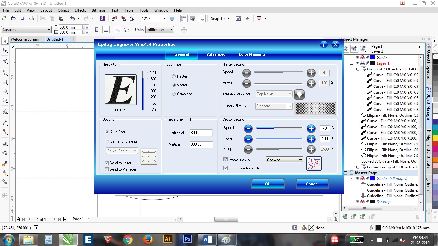This screenshot has width=438, height=246.
Task: Click the Horizontal piece size field
Action: (x=201, y=133)
